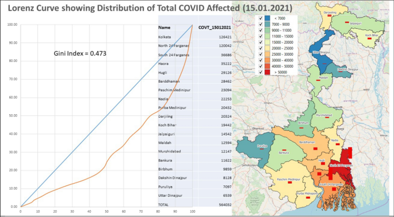Click the Gini Index = 0.473 label
394x217 pixels.
pos(80,53)
